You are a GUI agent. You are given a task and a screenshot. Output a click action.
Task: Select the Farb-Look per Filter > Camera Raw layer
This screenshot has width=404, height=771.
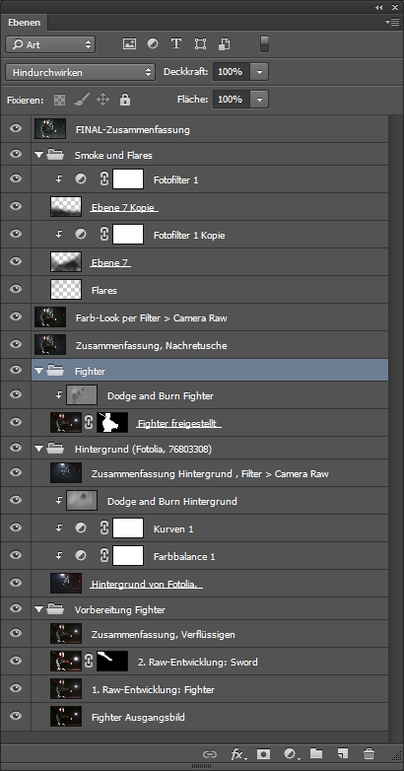tap(209, 317)
